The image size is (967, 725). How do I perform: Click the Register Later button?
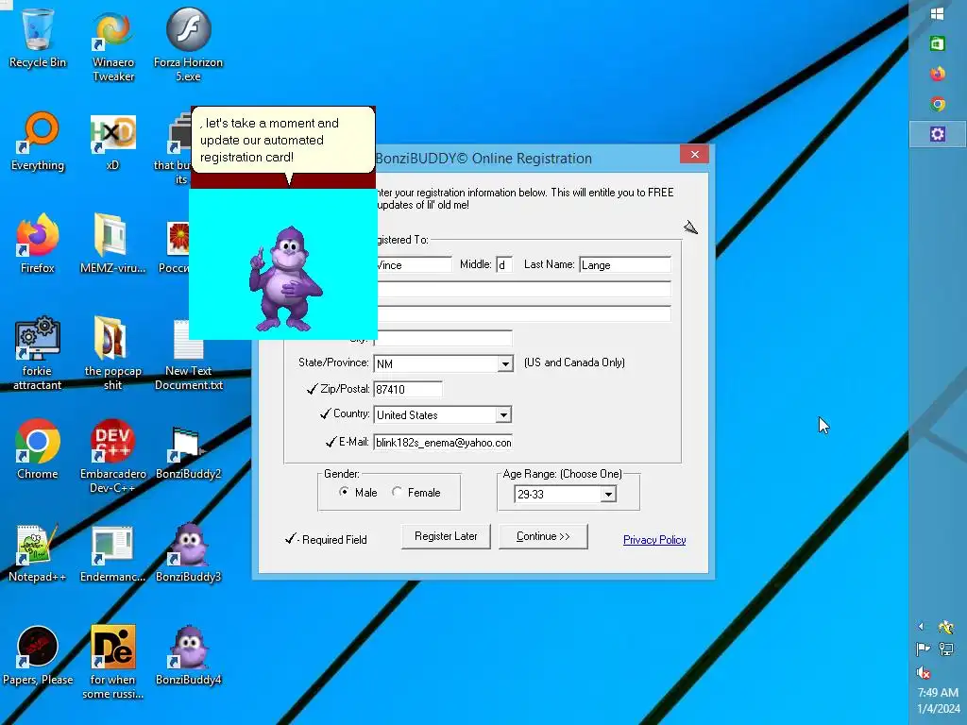point(446,536)
